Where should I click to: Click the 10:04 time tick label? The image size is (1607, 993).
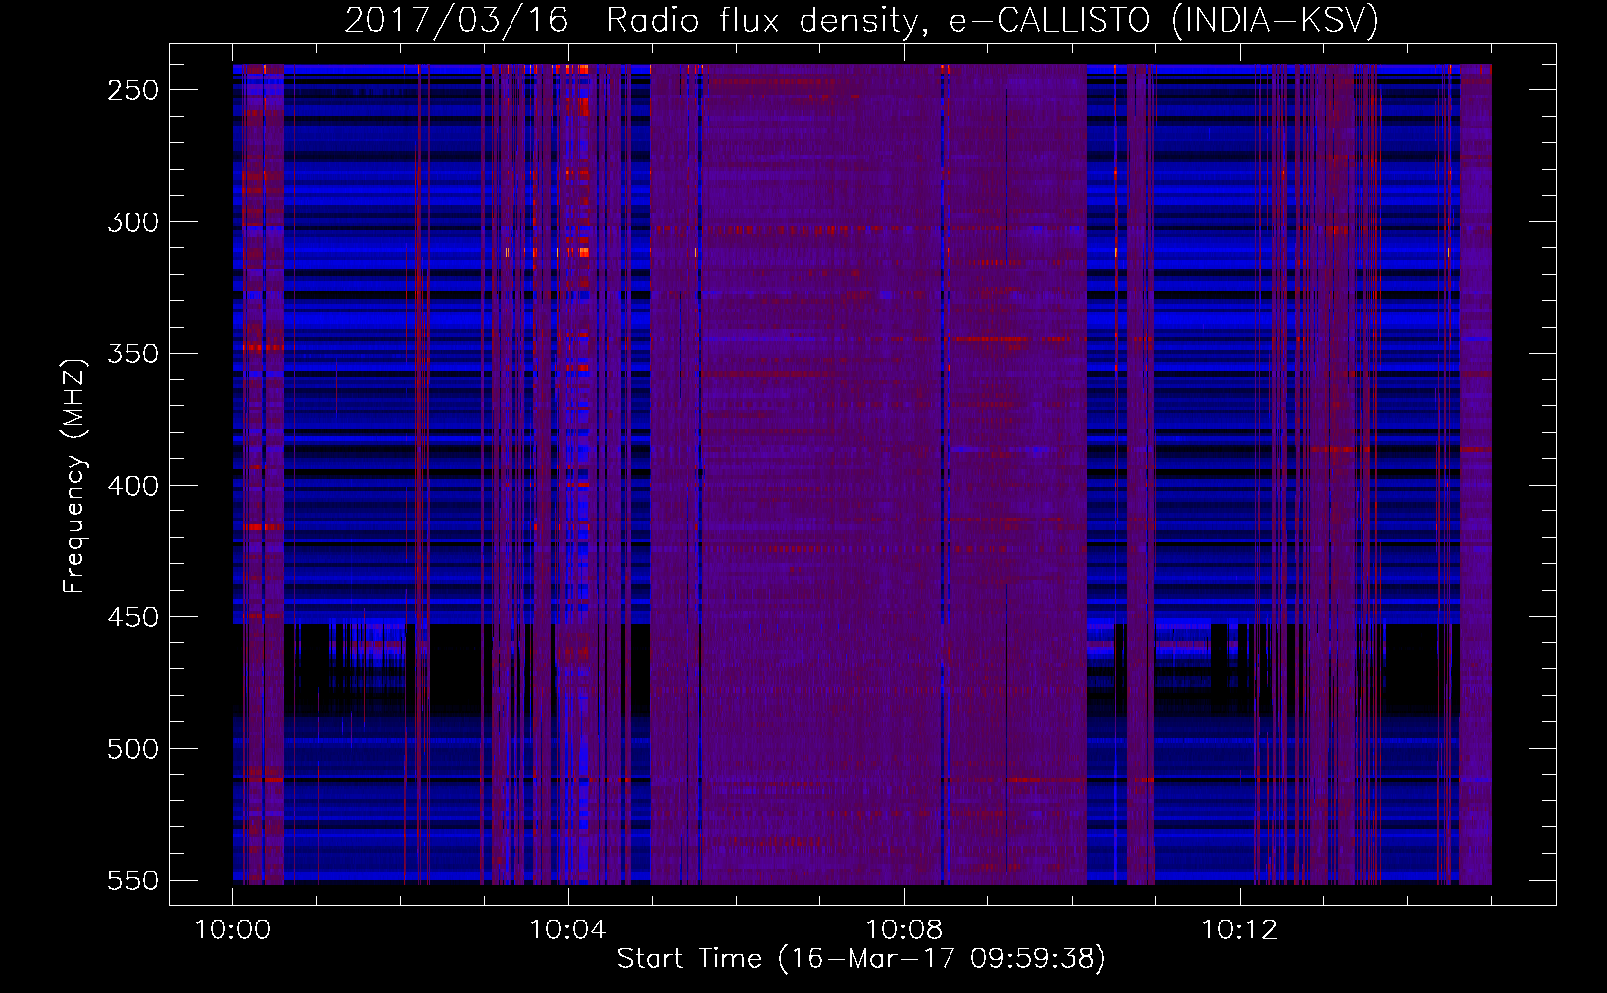(x=568, y=930)
